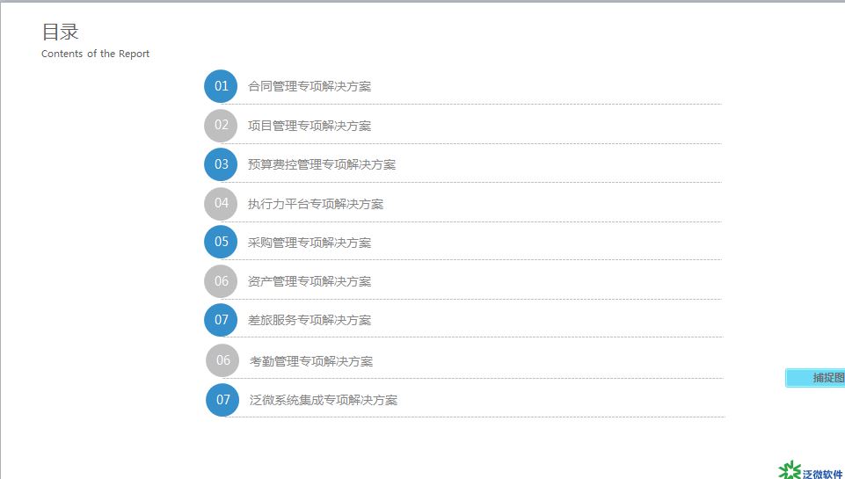The image size is (845, 479).
Task: Select the 执行力平台专项解决方案 item
Action: click(x=316, y=204)
